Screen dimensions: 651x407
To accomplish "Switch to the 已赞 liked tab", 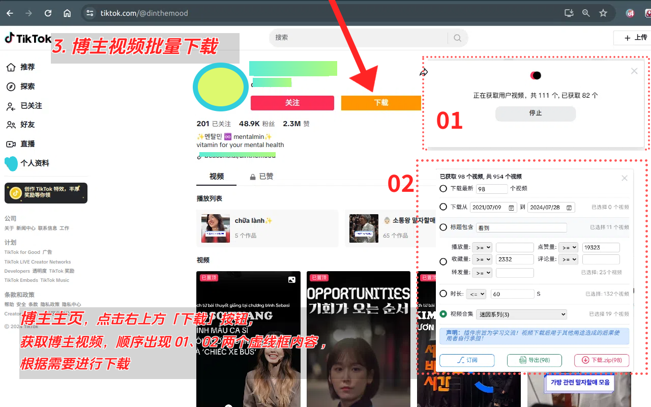I will tap(261, 177).
